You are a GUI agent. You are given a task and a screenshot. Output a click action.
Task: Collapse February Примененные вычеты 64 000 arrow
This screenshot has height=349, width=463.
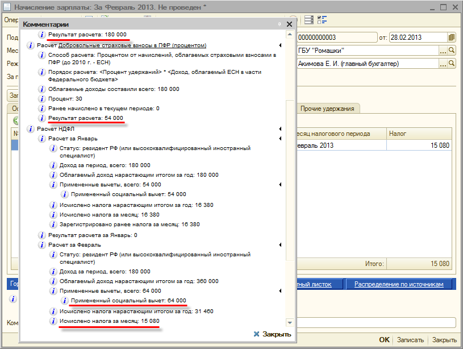280,291
